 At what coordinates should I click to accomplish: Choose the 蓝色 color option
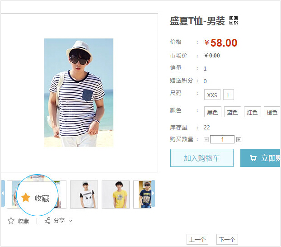(232, 112)
